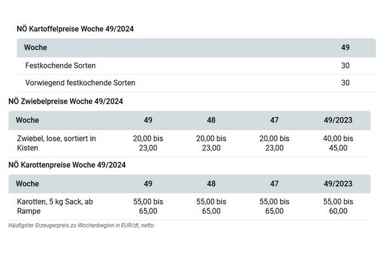Click the 55,00 bis 60,00 carrot price
The image size is (381, 254).
[338, 206]
